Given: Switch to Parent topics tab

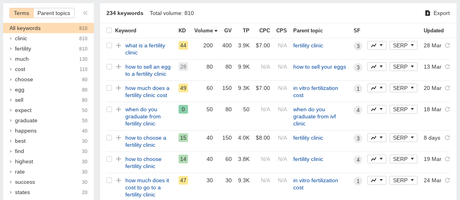Looking at the screenshot, I should (54, 13).
